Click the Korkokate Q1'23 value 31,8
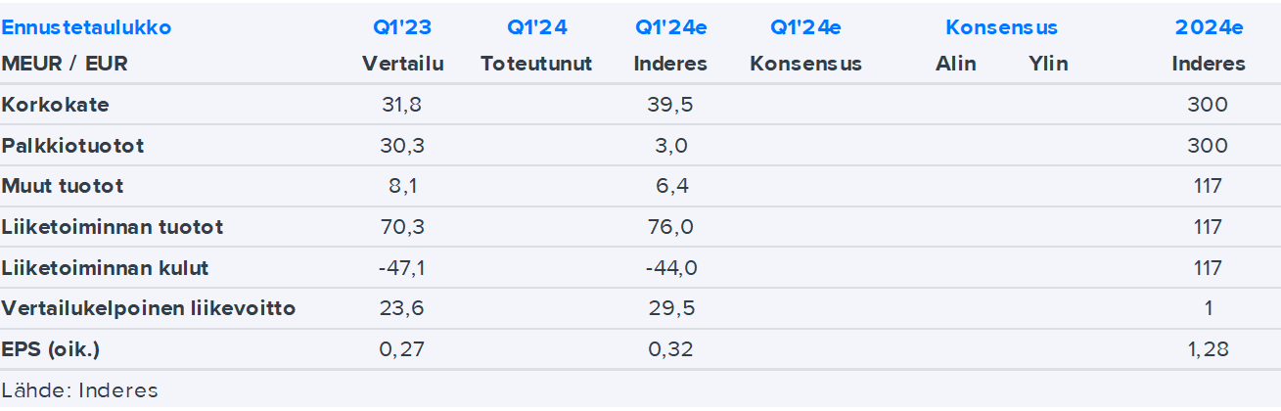The width and height of the screenshot is (1281, 411). (x=402, y=105)
